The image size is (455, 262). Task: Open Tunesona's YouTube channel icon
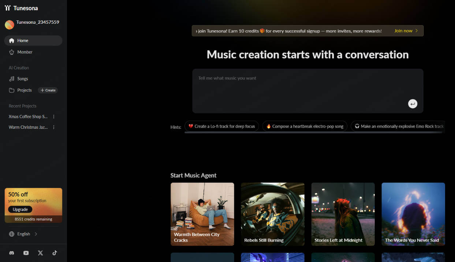point(26,253)
